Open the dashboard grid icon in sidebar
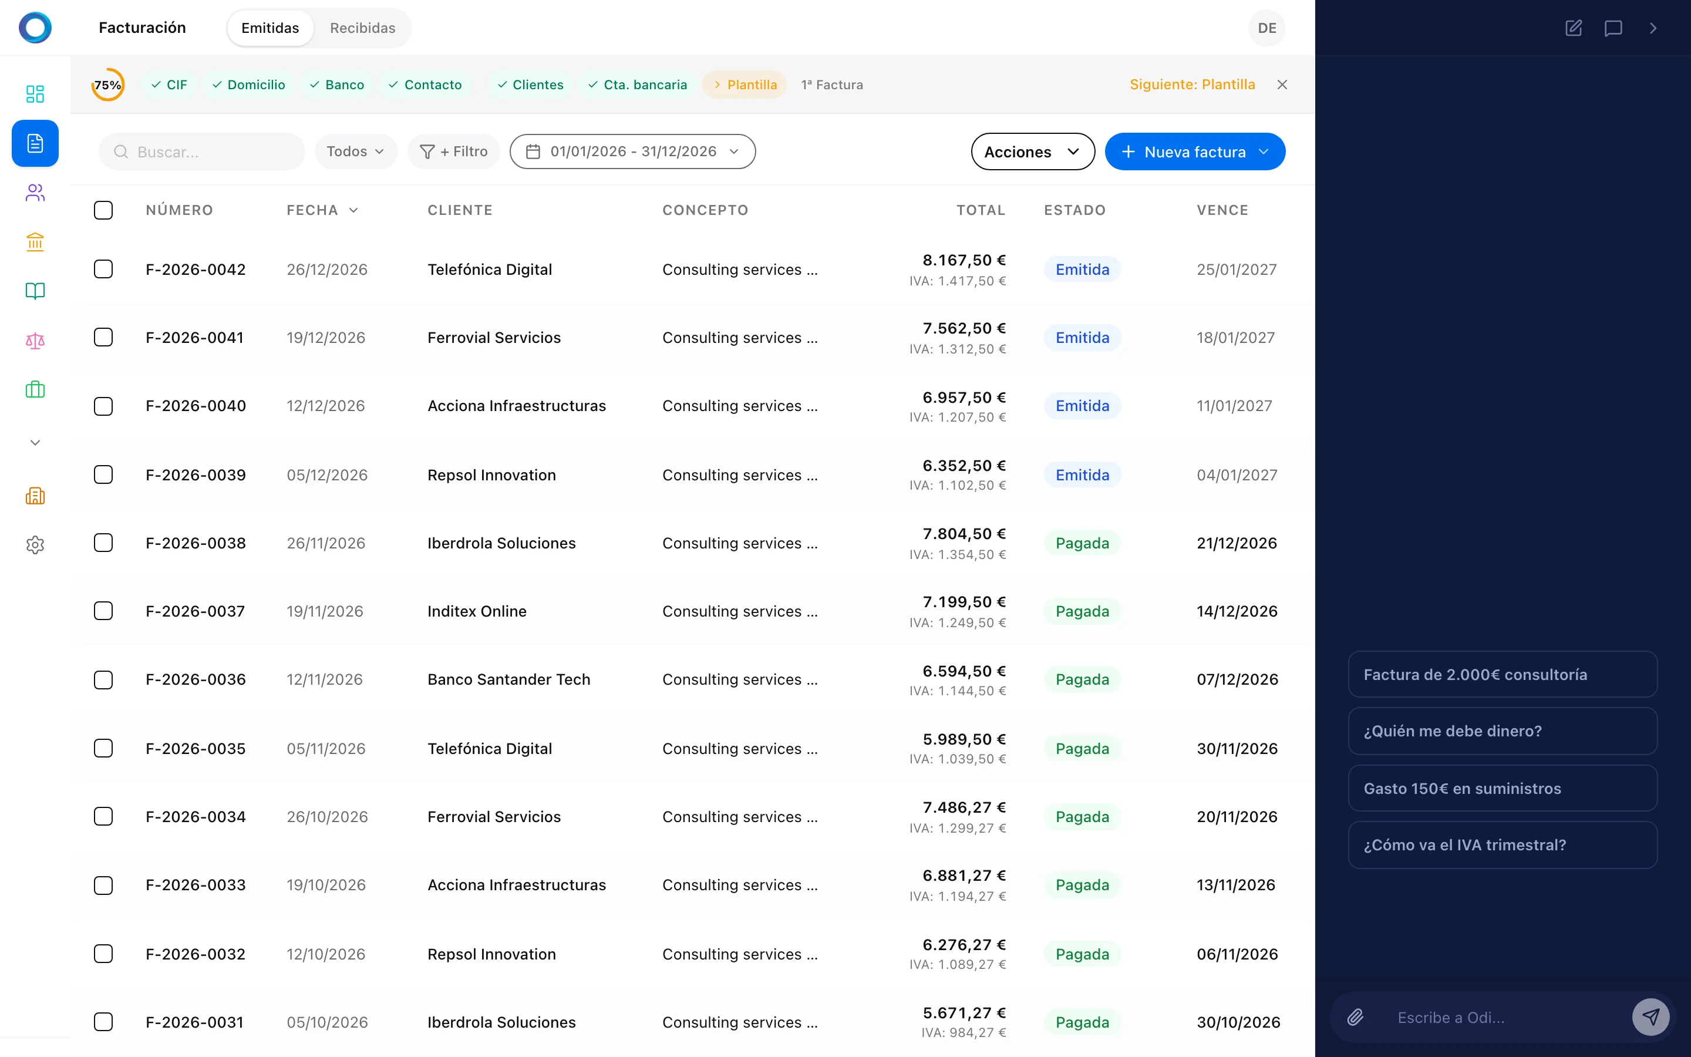This screenshot has height=1057, width=1691. (x=34, y=93)
